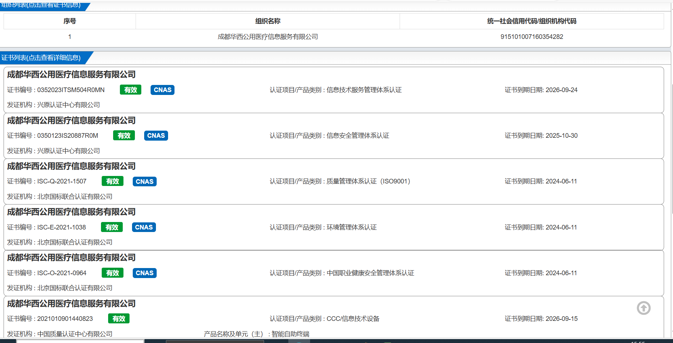This screenshot has height=343, width=673.
Task: Click CNAS badge for certificate 0352023ITSM504R0MN
Action: point(163,90)
